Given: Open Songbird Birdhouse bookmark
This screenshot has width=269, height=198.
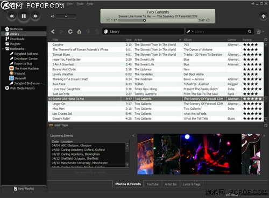Looking at the screenshot, I should (x=27, y=83).
